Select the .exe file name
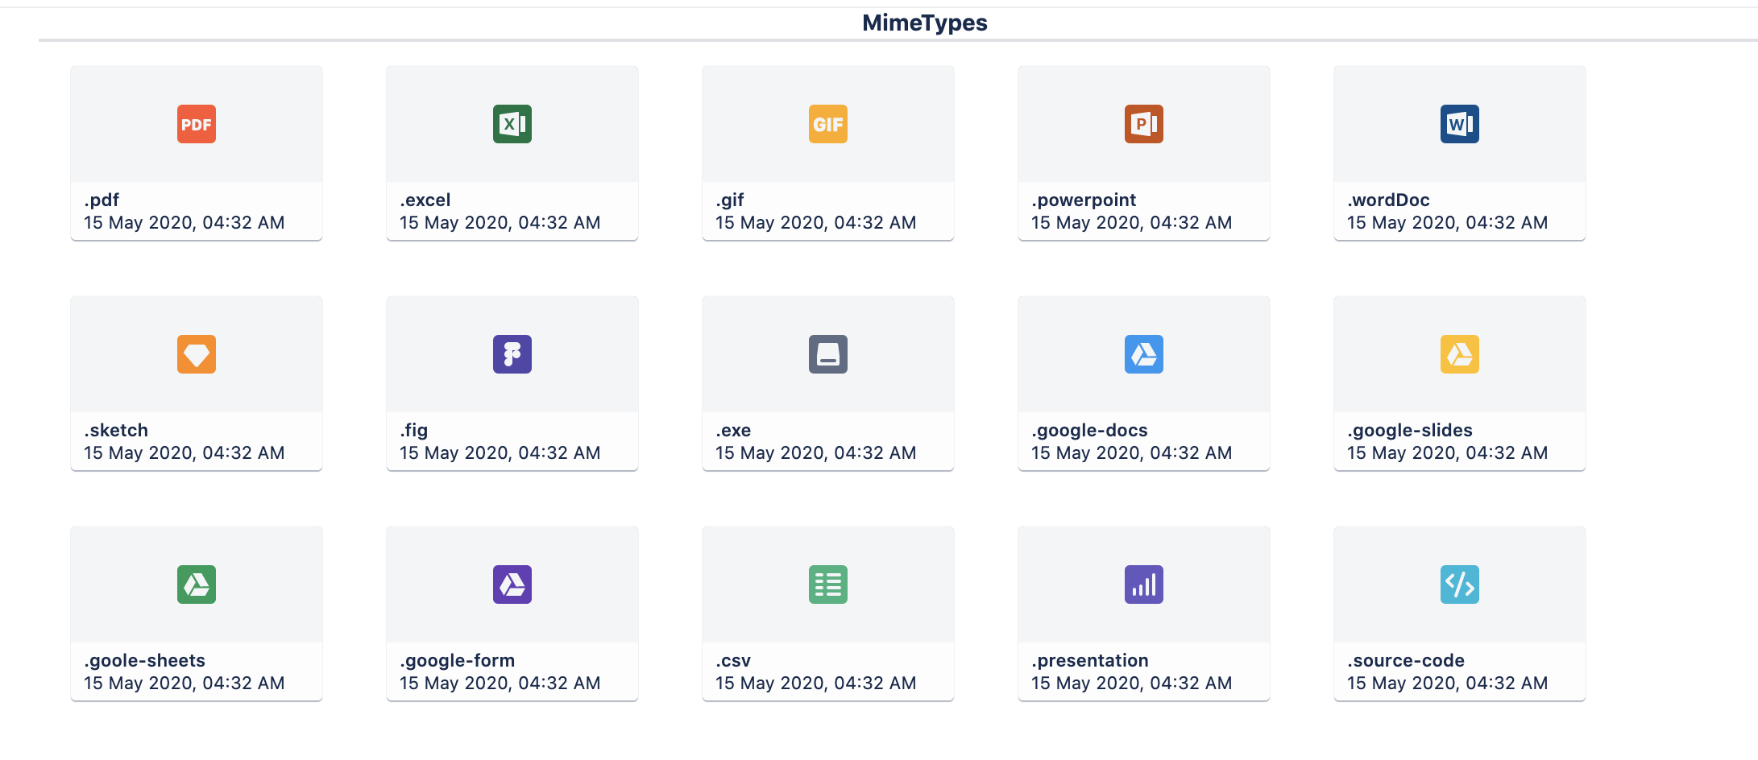1758x760 pixels. click(733, 430)
